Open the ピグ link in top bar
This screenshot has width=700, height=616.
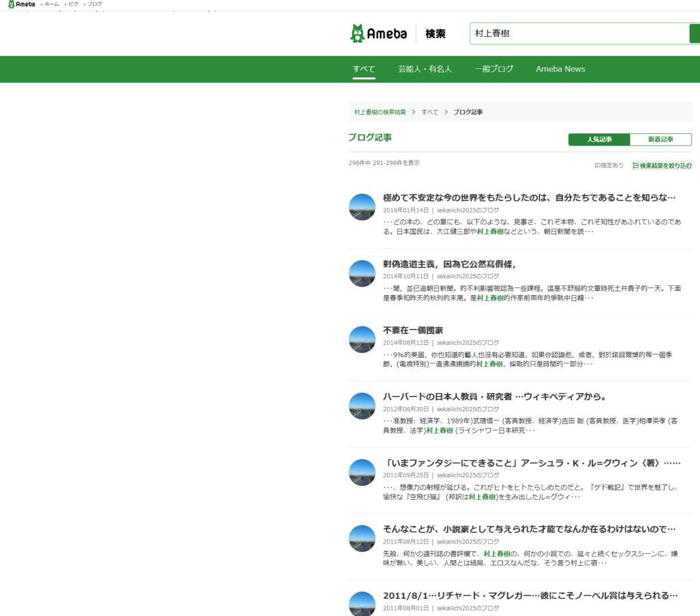72,4
